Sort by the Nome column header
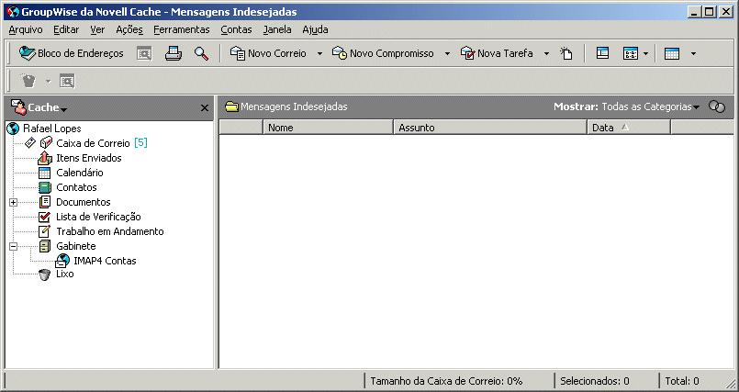This screenshot has width=739, height=392. (328, 128)
